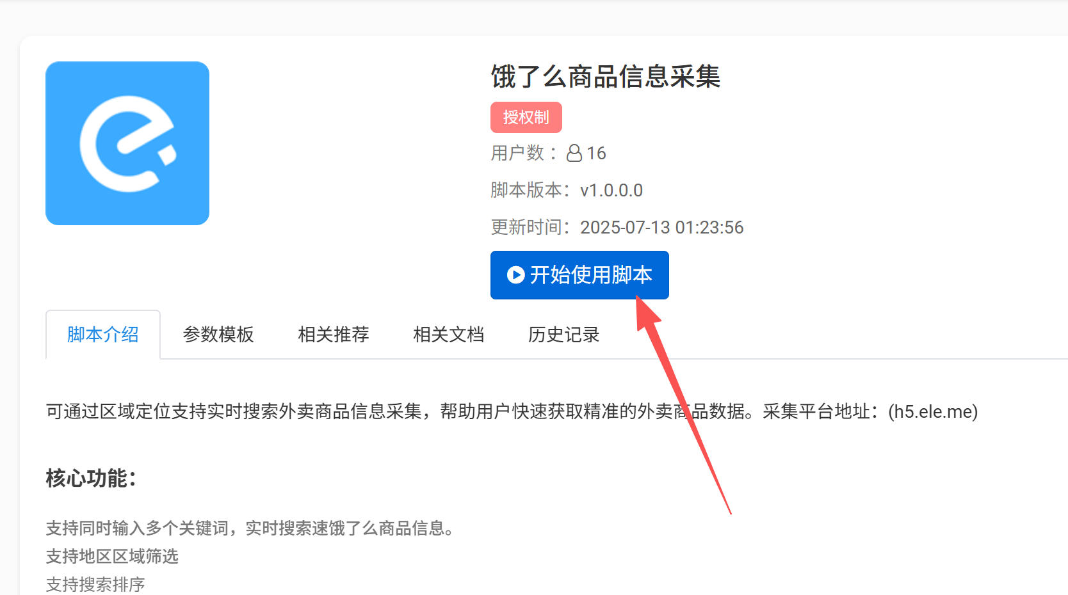Click the line 支持地区区域筛选
Viewport: 1068px width, 595px height.
[112, 557]
